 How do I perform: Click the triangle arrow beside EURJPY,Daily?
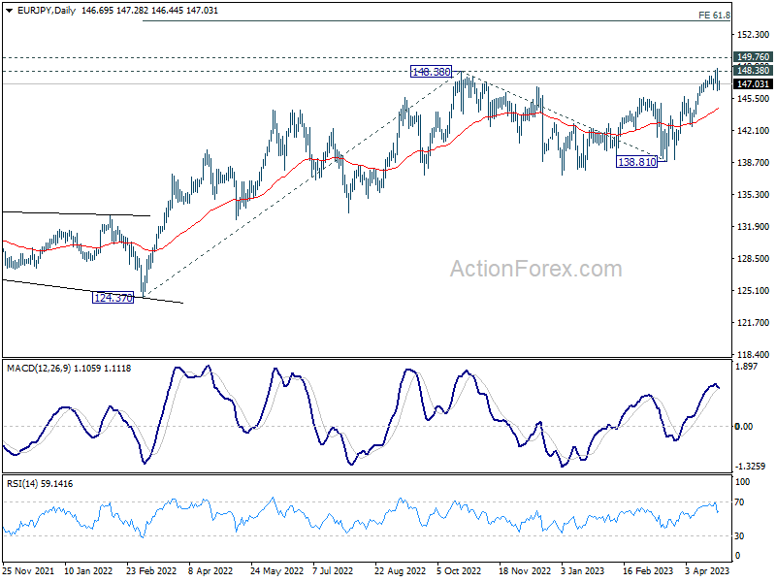pyautogui.click(x=9, y=11)
